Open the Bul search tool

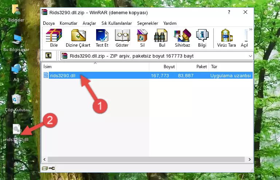[x=162, y=38]
